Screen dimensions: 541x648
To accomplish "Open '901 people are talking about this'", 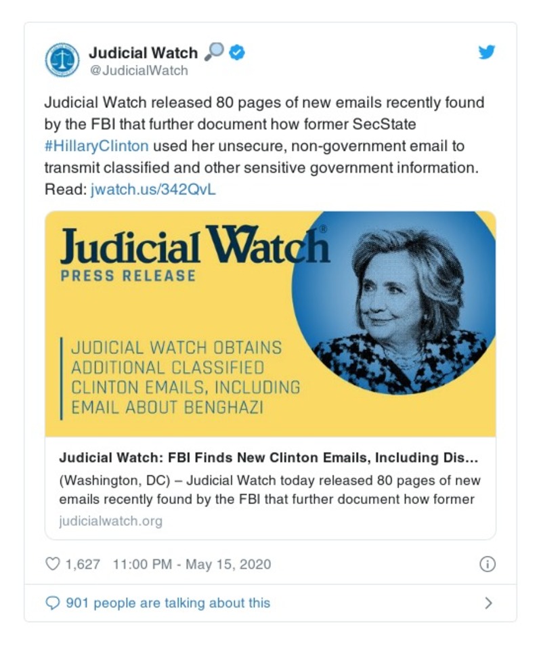I will click(x=168, y=603).
